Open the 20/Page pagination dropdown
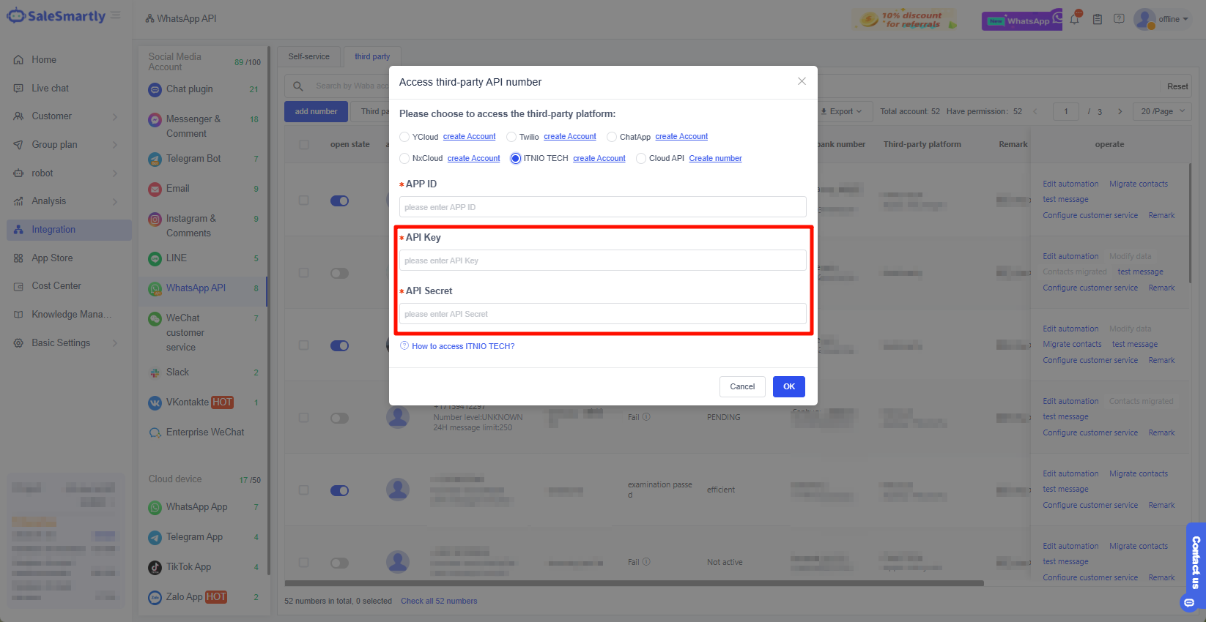Viewport: 1206px width, 622px height. 1162,111
